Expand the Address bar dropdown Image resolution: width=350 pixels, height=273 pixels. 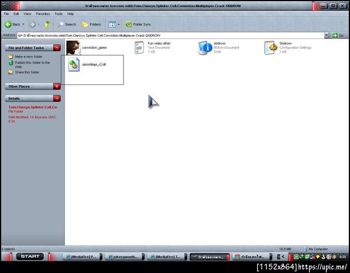pyautogui.click(x=327, y=35)
